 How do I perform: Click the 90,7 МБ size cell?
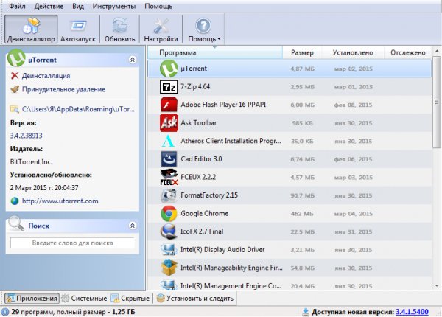pyautogui.click(x=302, y=195)
